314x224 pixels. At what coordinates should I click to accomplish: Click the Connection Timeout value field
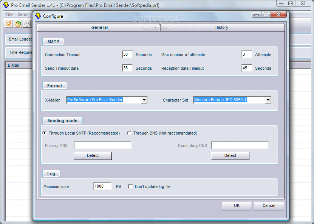127,55
